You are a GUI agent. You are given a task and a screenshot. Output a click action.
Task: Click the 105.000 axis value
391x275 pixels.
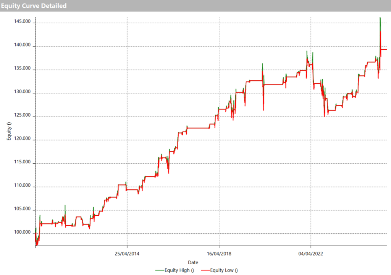(x=22, y=209)
